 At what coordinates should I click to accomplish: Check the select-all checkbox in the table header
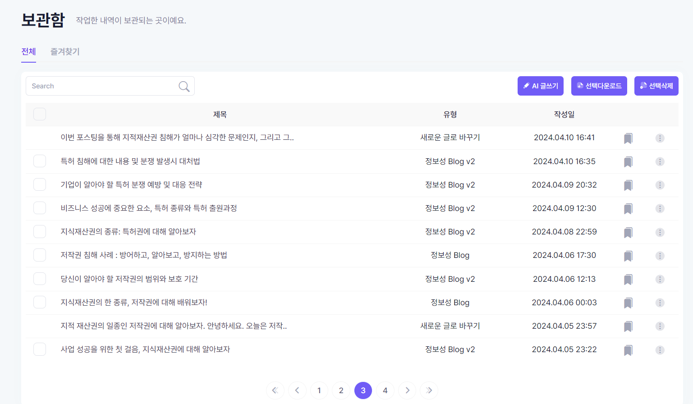pos(39,114)
